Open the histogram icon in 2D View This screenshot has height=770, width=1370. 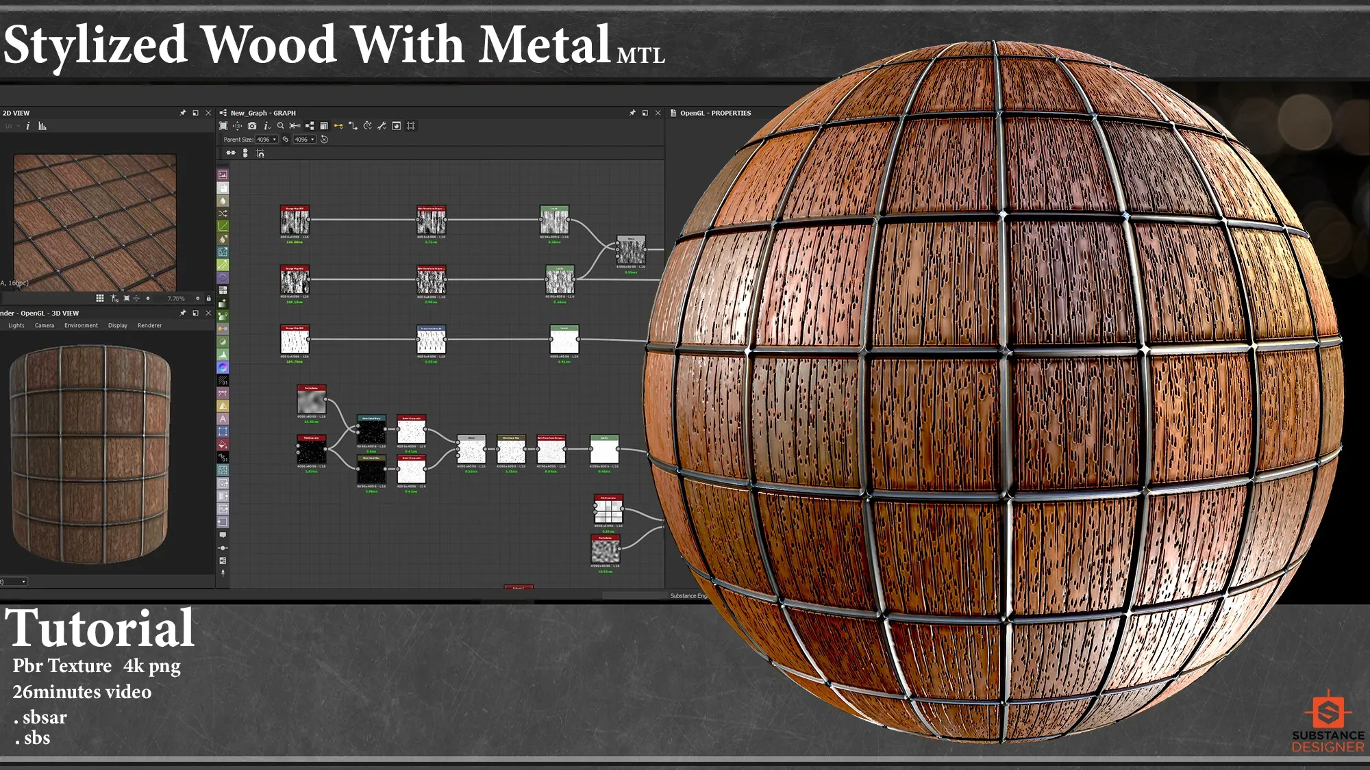point(42,126)
